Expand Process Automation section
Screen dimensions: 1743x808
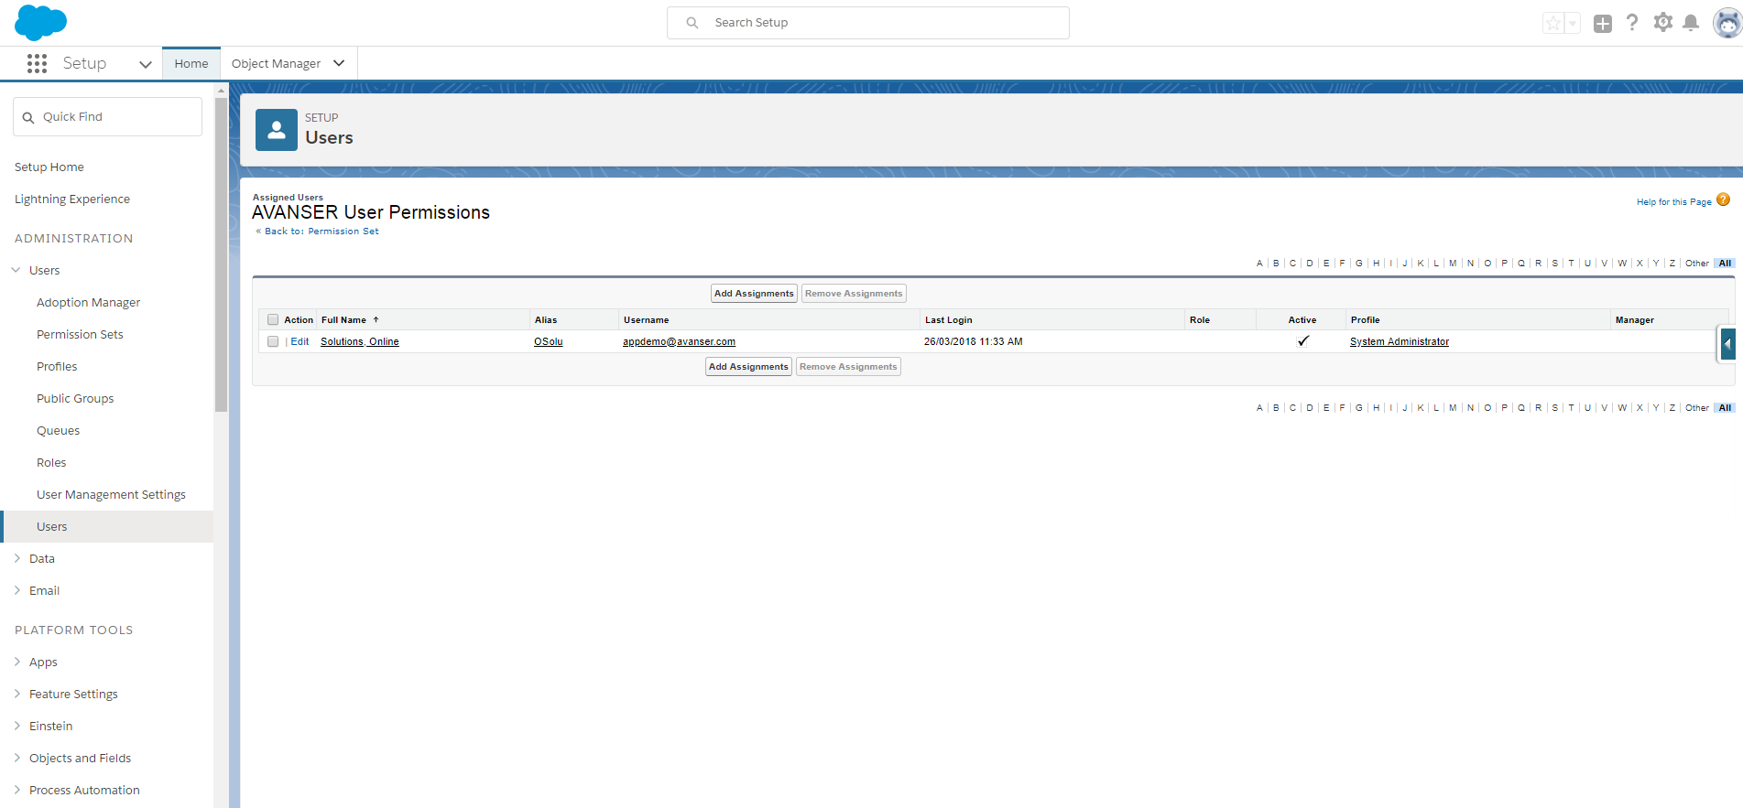[16, 790]
